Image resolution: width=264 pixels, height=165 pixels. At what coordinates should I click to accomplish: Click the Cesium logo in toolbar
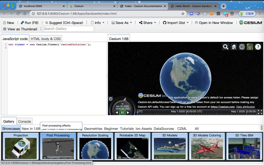click(251, 22)
